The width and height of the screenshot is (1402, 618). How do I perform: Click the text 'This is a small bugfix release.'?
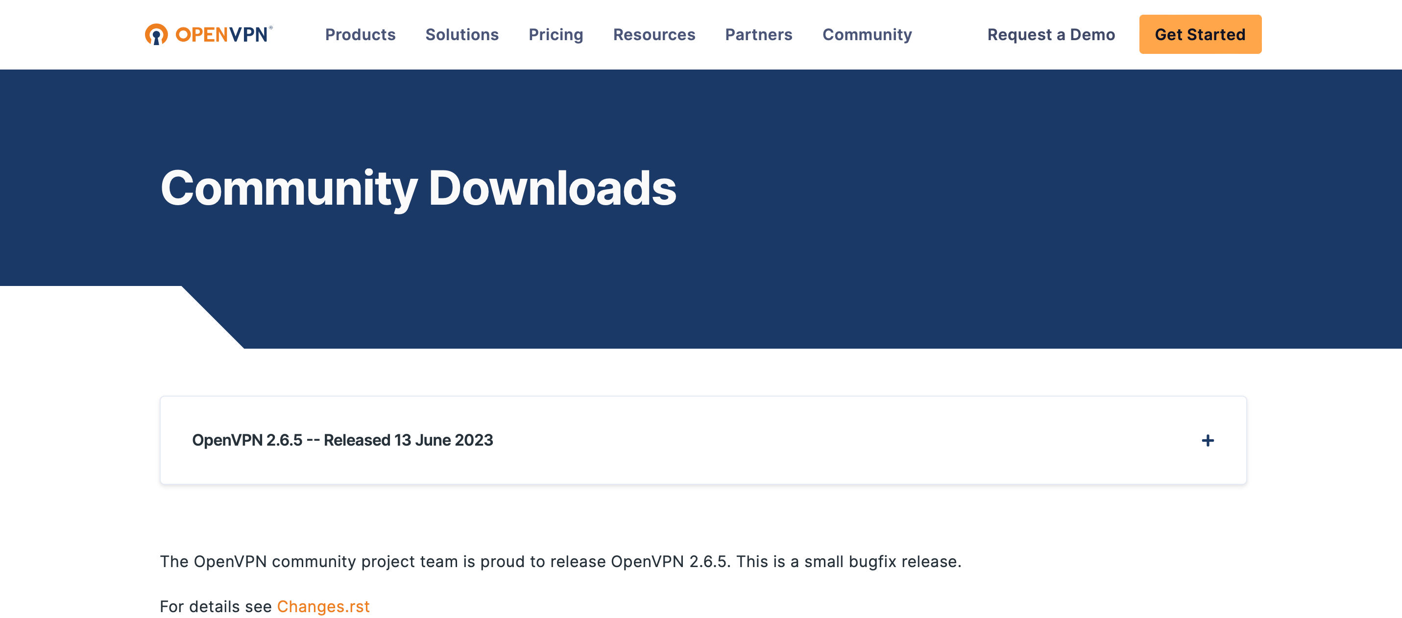tap(848, 561)
